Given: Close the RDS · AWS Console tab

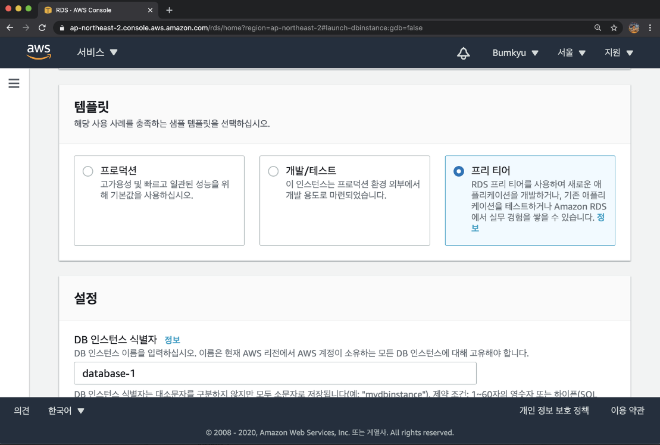Looking at the screenshot, I should (x=150, y=10).
